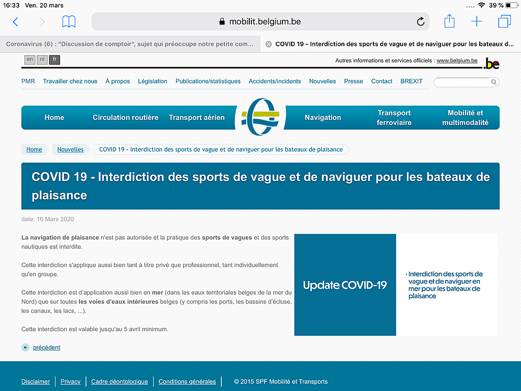Open the BREXIT page

click(411, 81)
